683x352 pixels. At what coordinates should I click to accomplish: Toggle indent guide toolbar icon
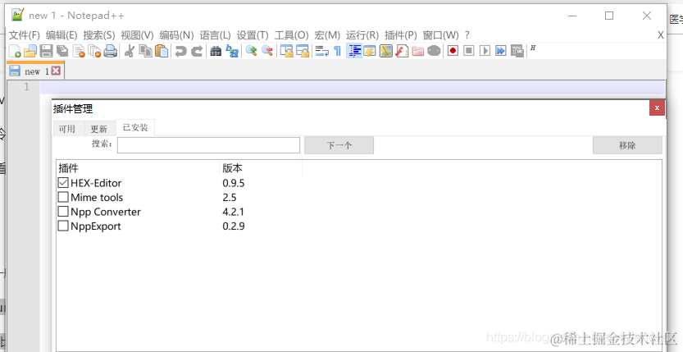coord(354,51)
